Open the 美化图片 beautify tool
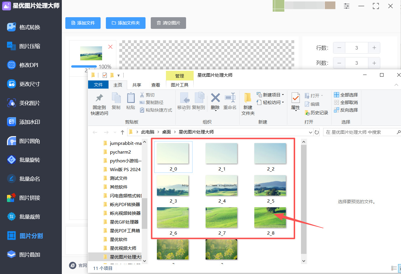The width and height of the screenshot is (401, 274). (x=23, y=103)
